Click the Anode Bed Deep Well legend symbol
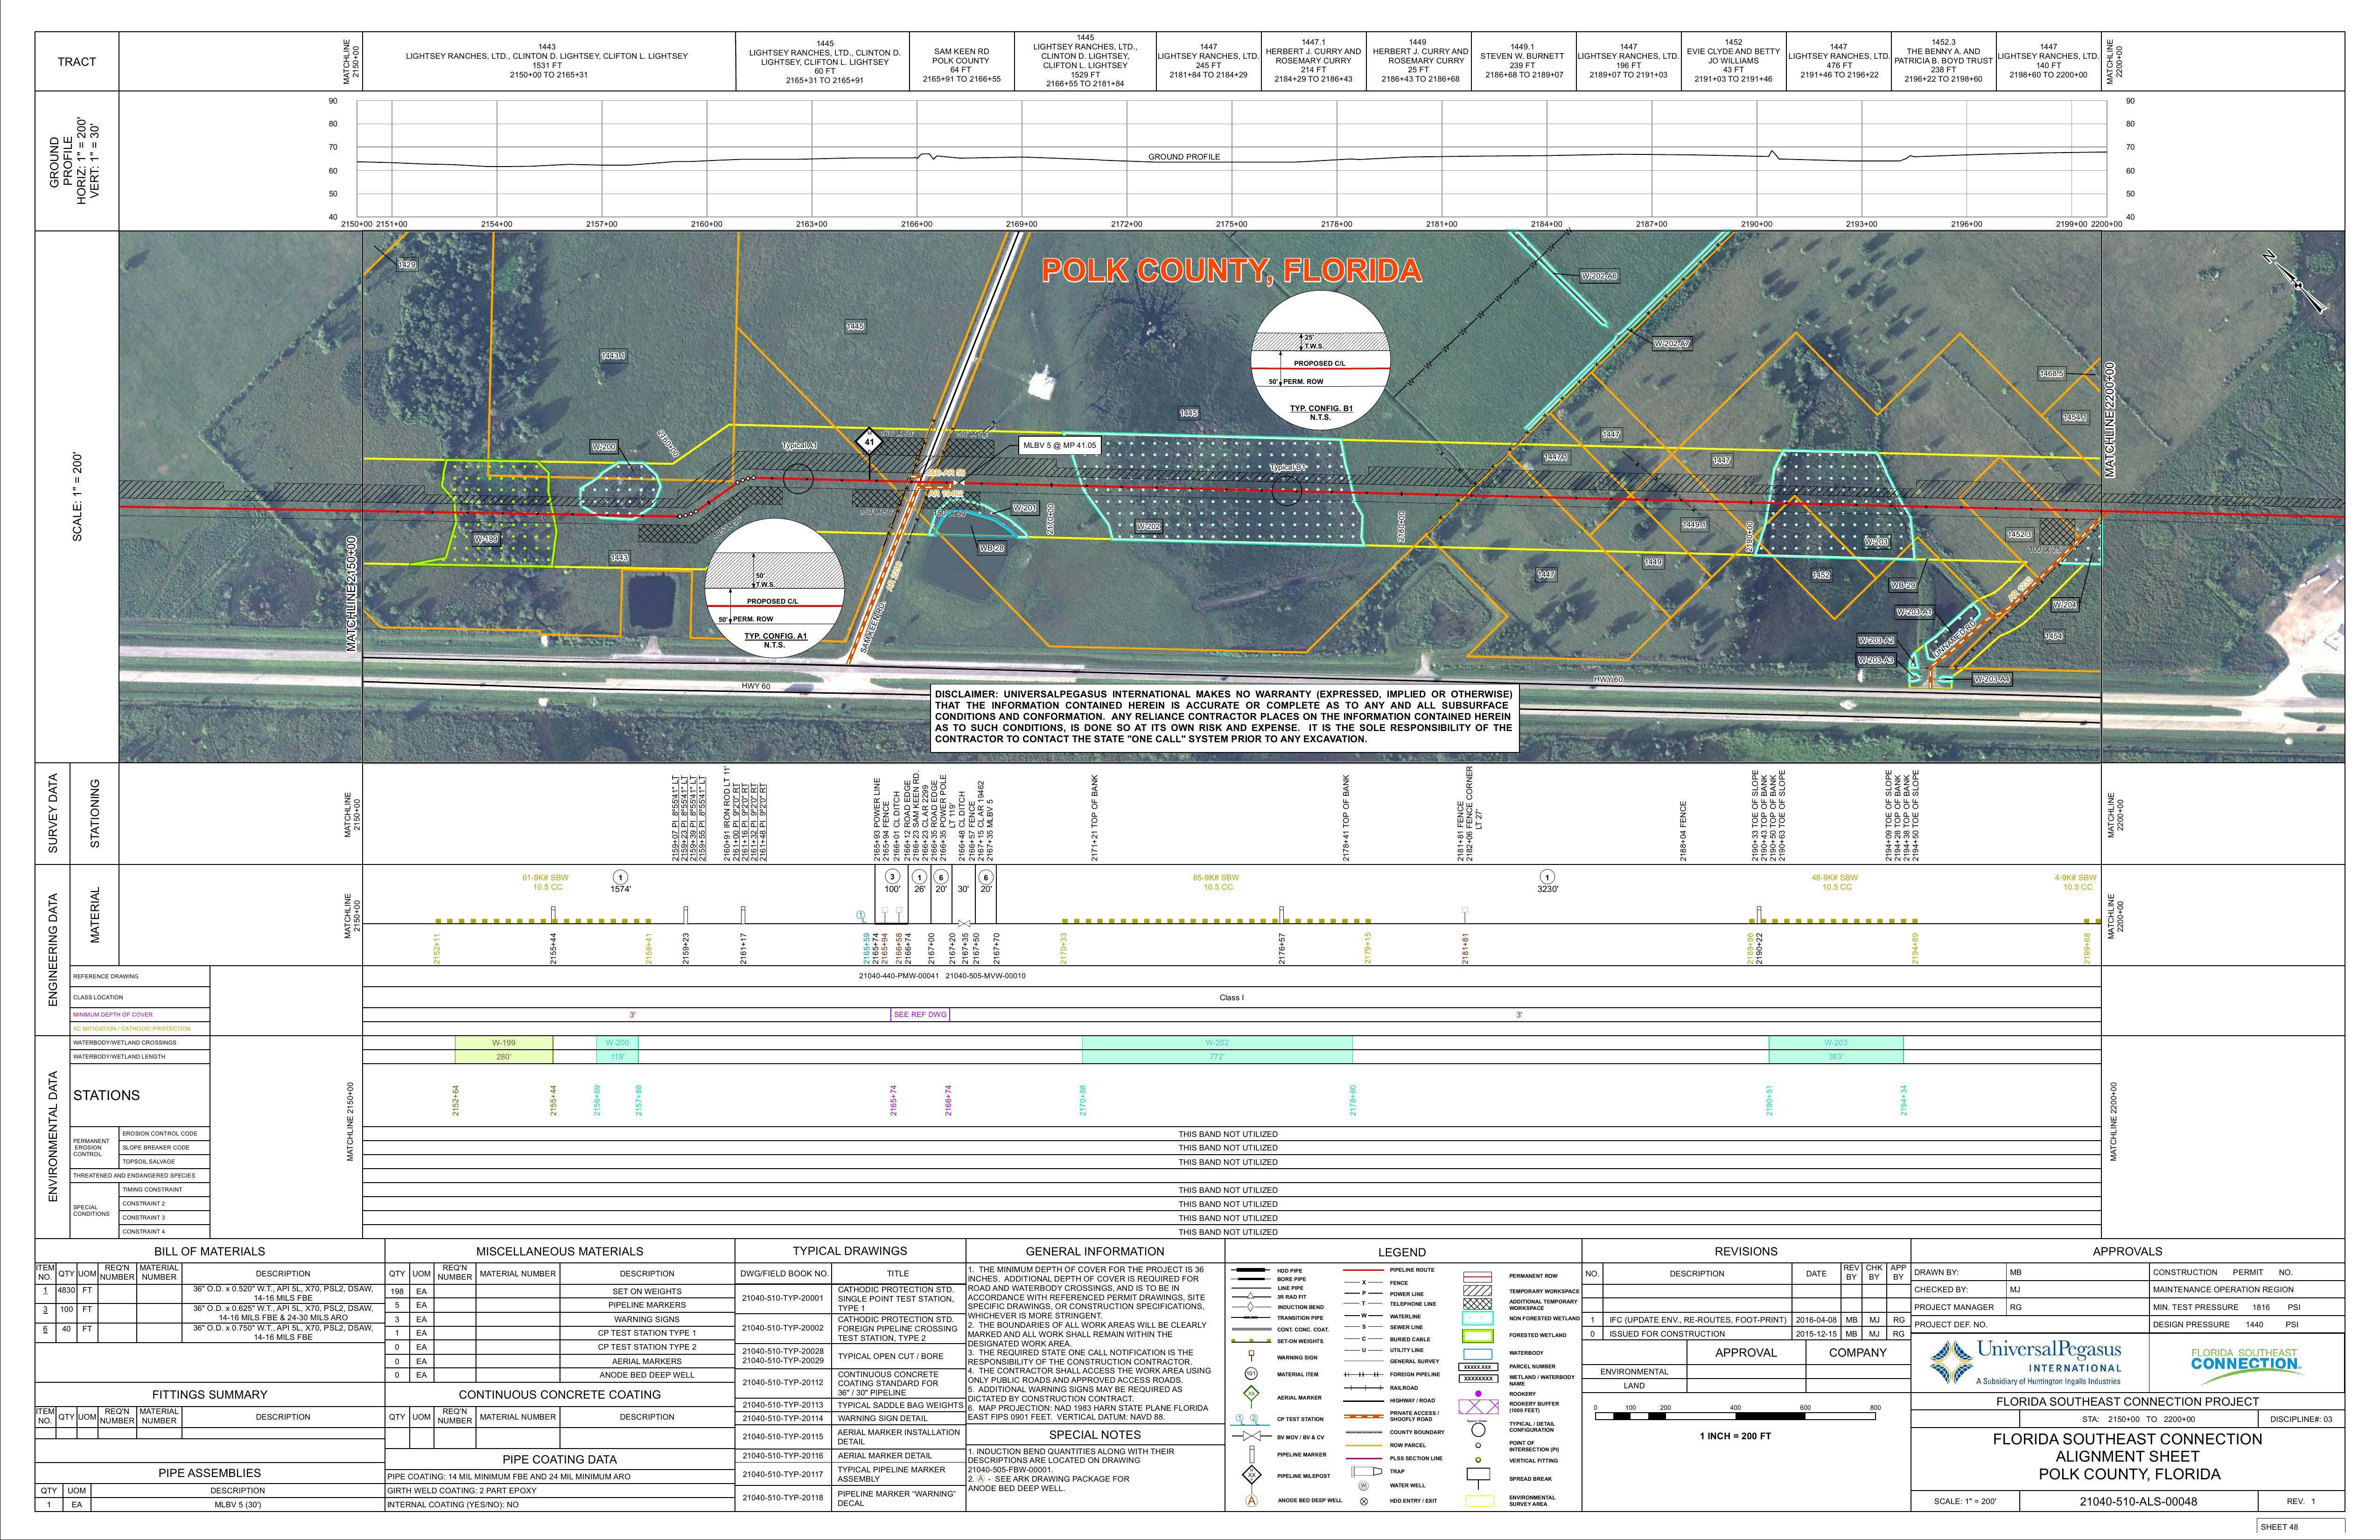The height and width of the screenshot is (1540, 2380). (1251, 1500)
